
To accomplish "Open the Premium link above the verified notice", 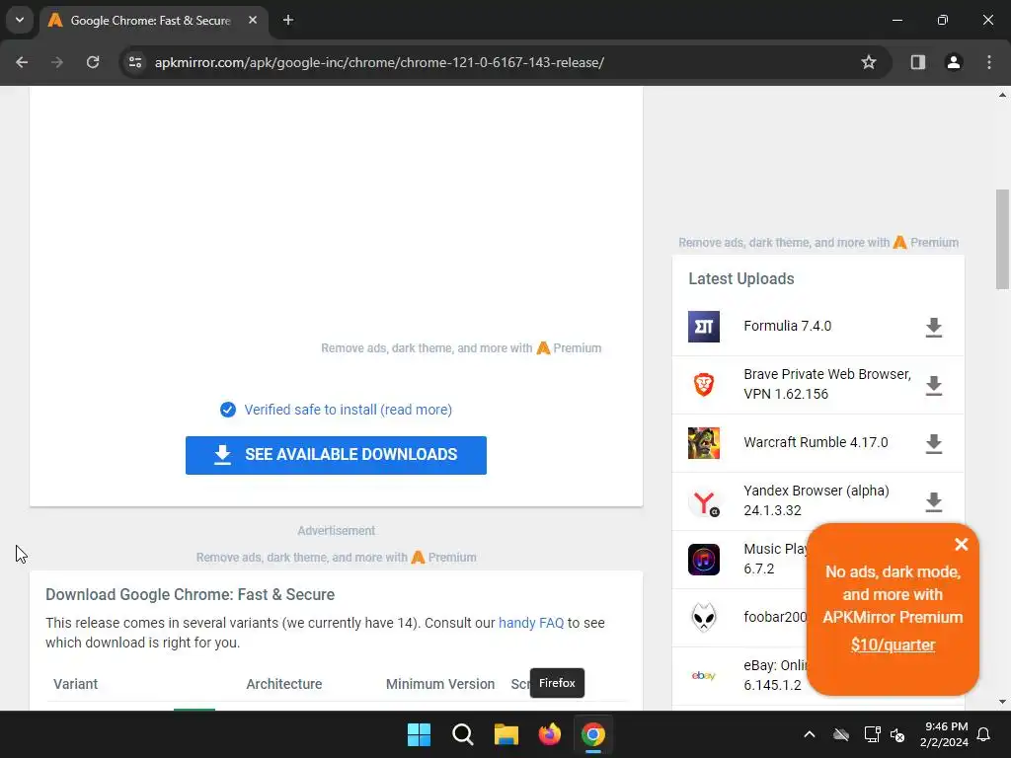I will (x=569, y=348).
